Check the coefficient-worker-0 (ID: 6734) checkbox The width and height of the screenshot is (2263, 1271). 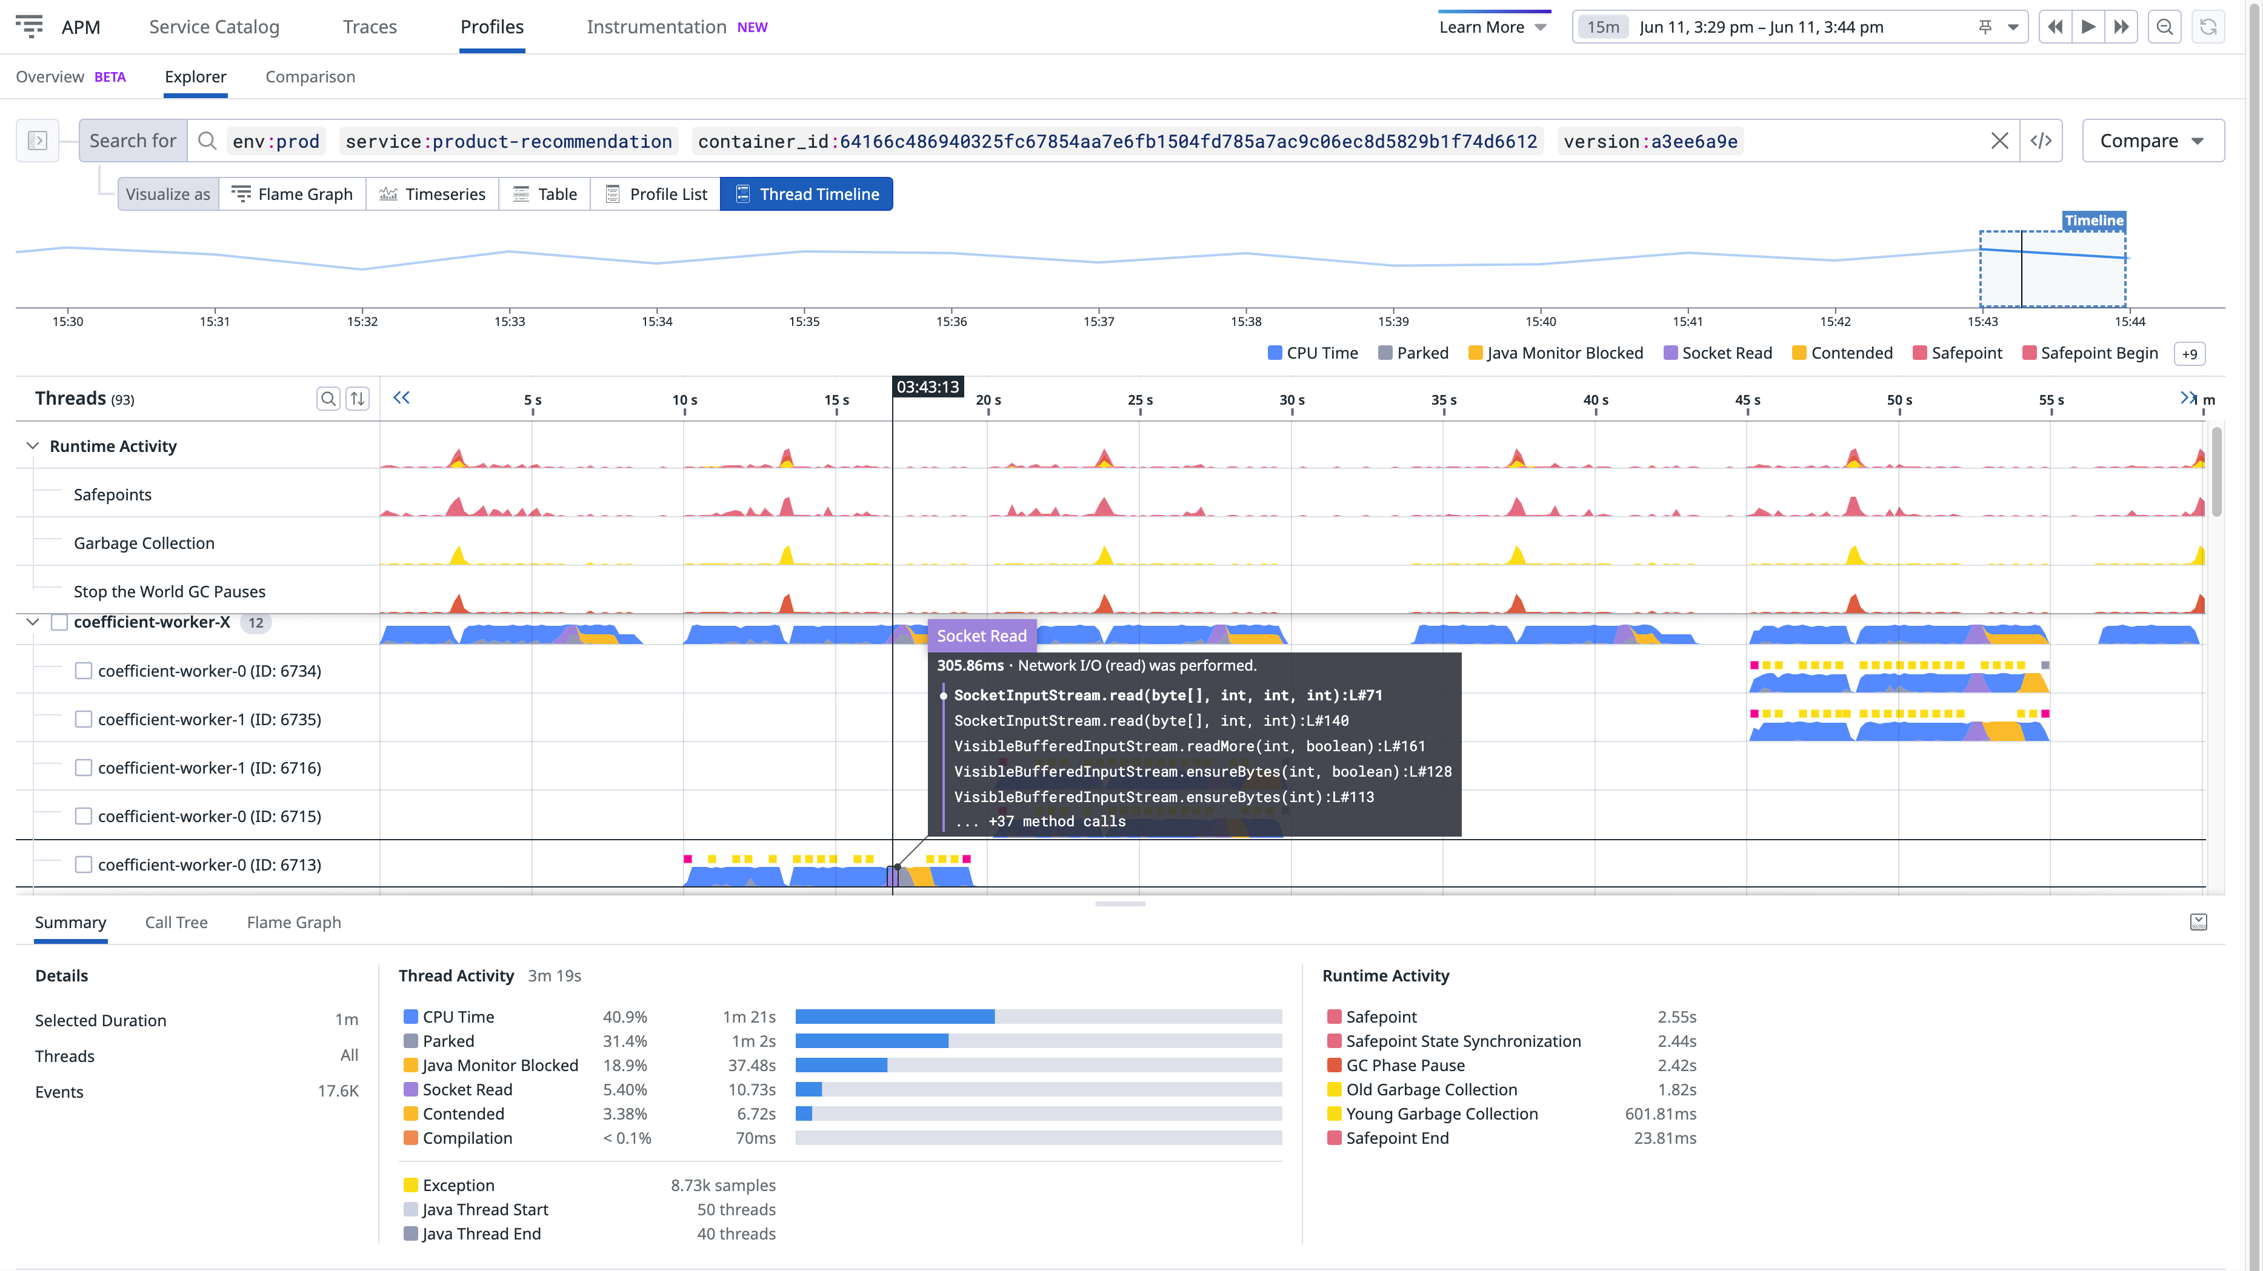(x=84, y=670)
